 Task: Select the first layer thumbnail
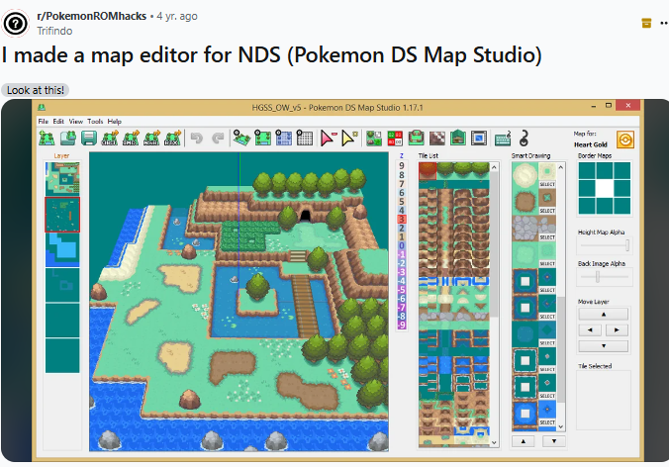(62, 179)
